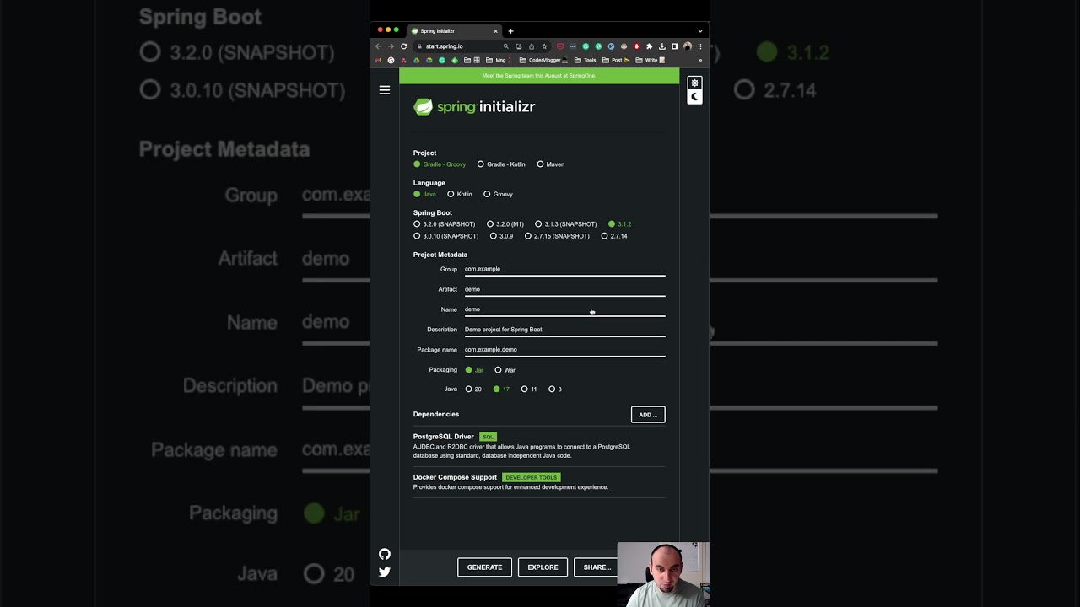
Task: Click the Name input field
Action: tap(564, 309)
